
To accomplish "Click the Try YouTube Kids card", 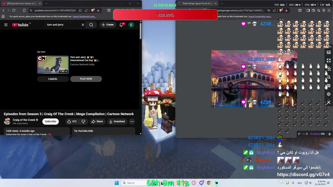I will tap(104, 131).
